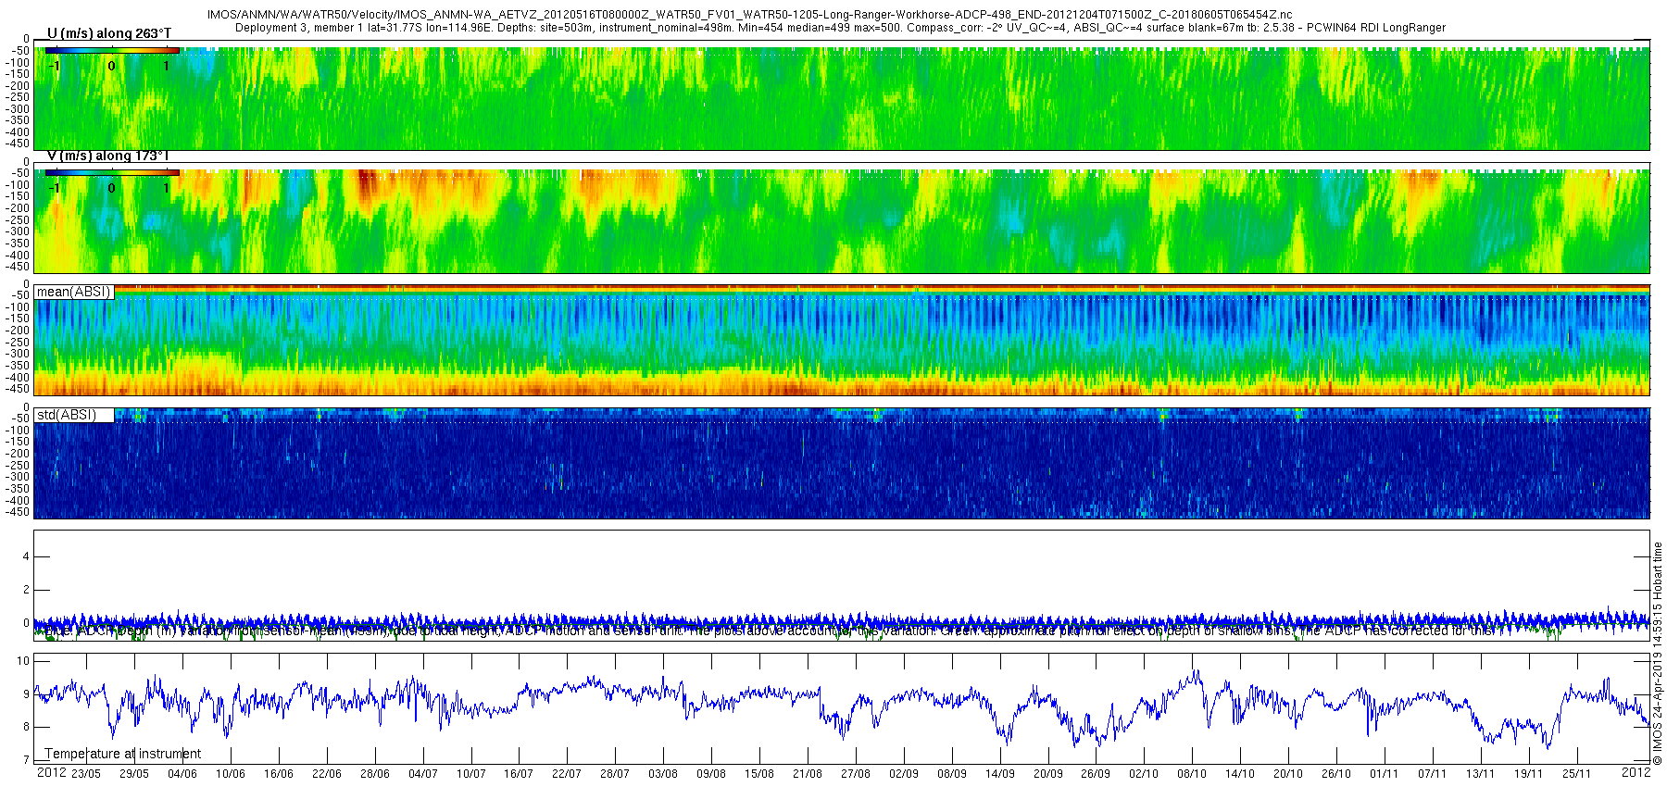
Task: Click the '26/09' date tick label
Action: [1096, 774]
